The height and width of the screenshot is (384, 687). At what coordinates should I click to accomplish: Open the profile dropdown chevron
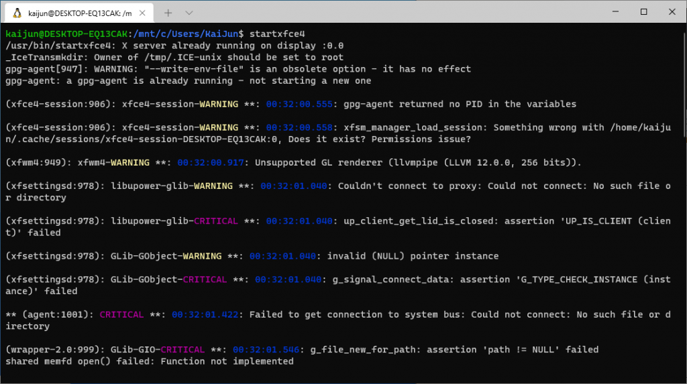189,13
